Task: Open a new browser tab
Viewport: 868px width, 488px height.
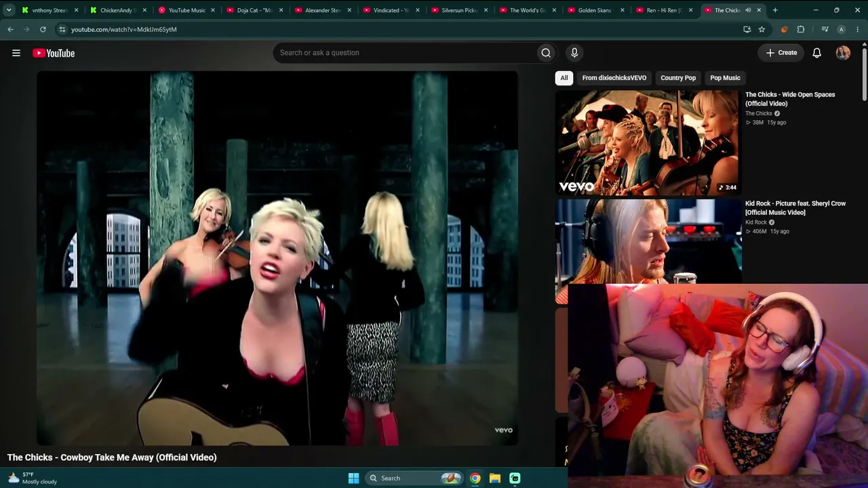Action: 775,10
